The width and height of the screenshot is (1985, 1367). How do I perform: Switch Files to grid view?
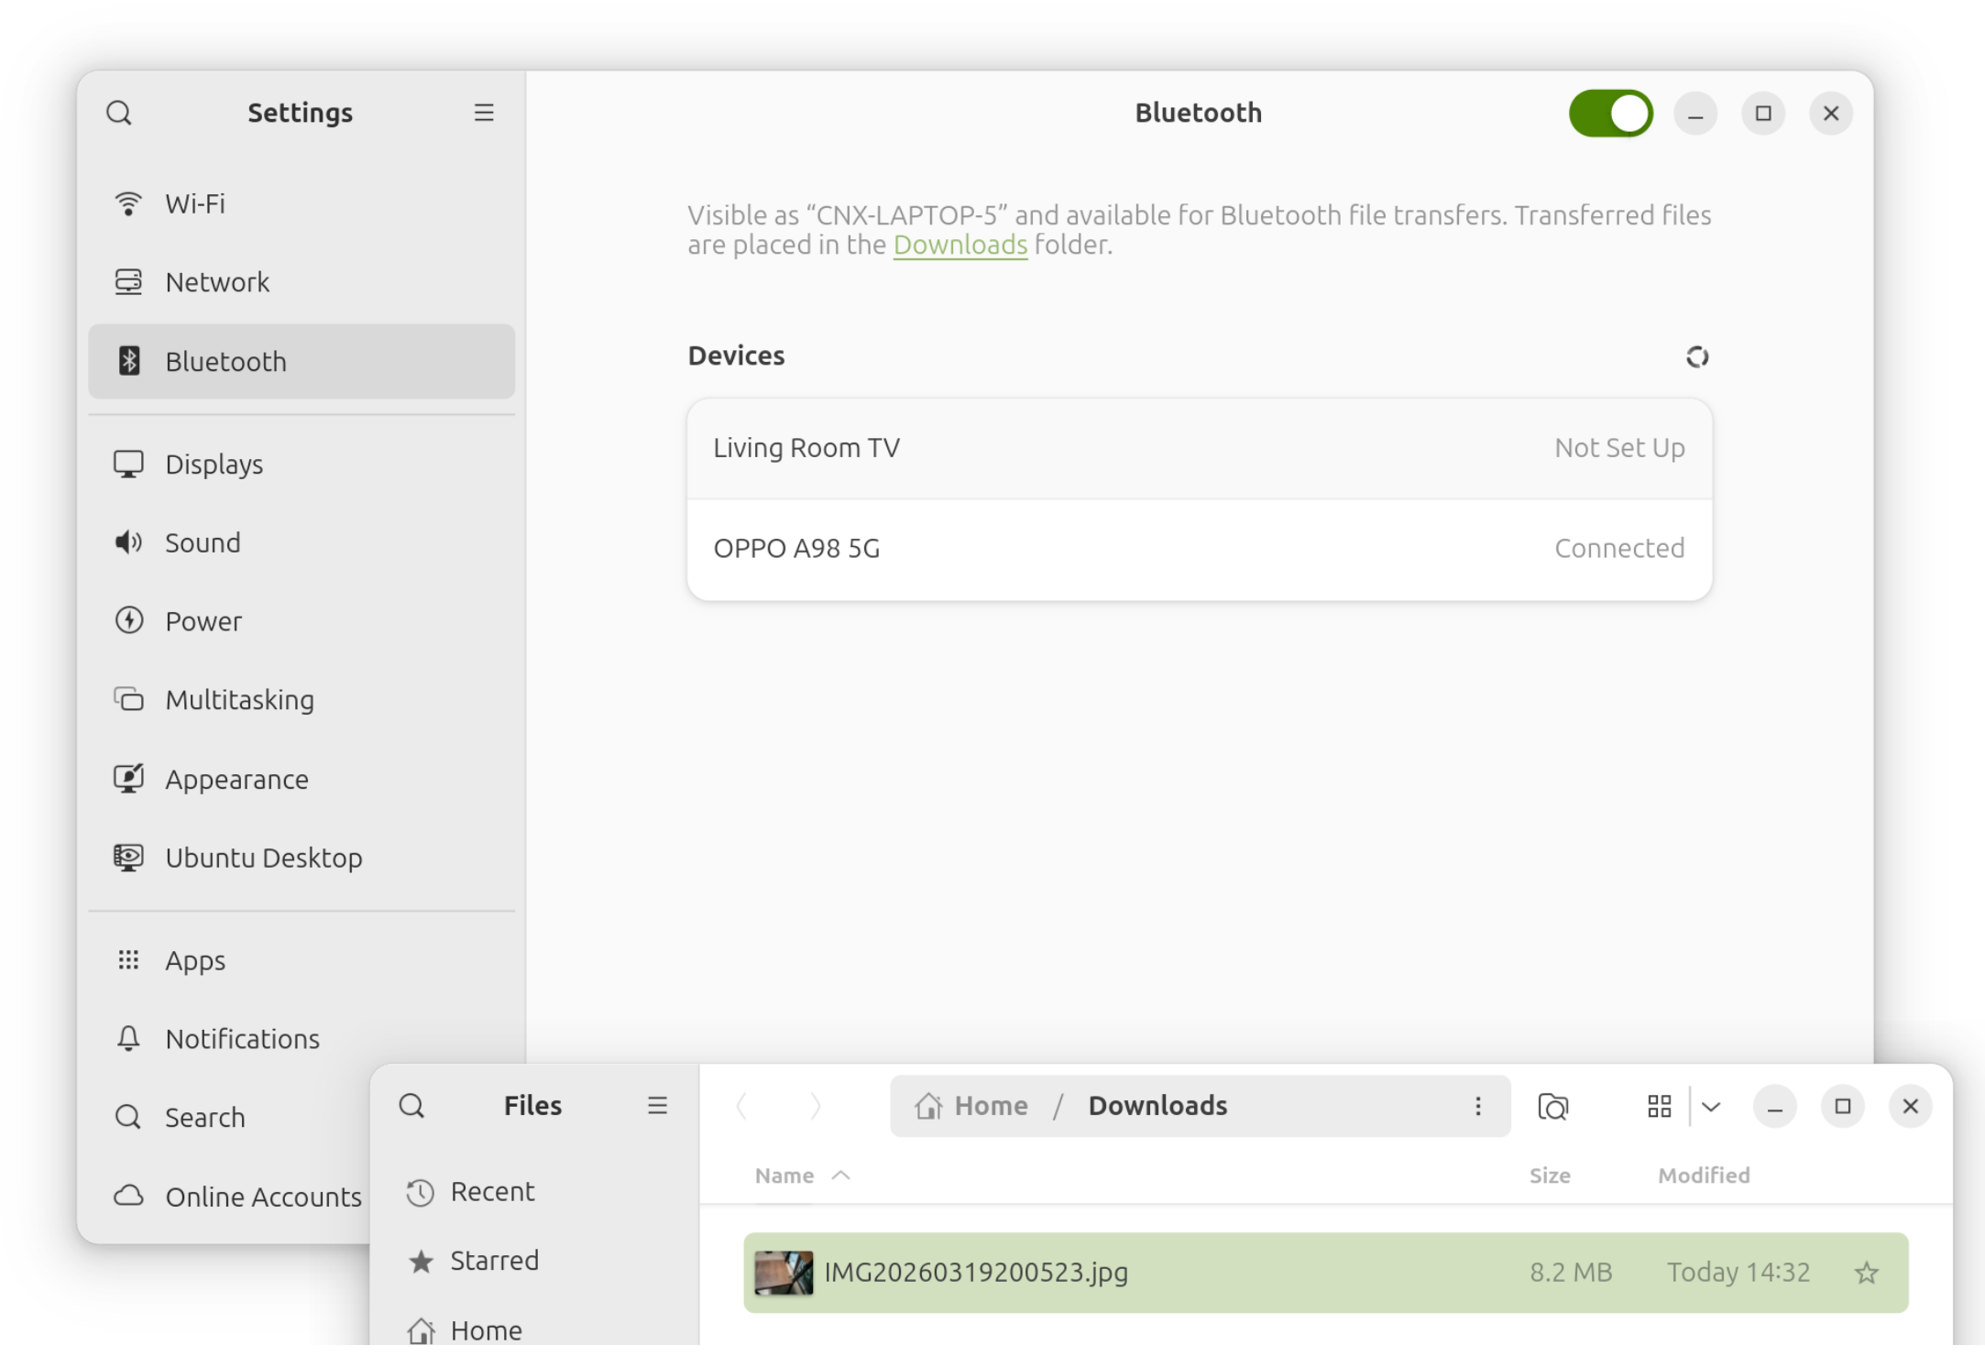pyautogui.click(x=1659, y=1107)
